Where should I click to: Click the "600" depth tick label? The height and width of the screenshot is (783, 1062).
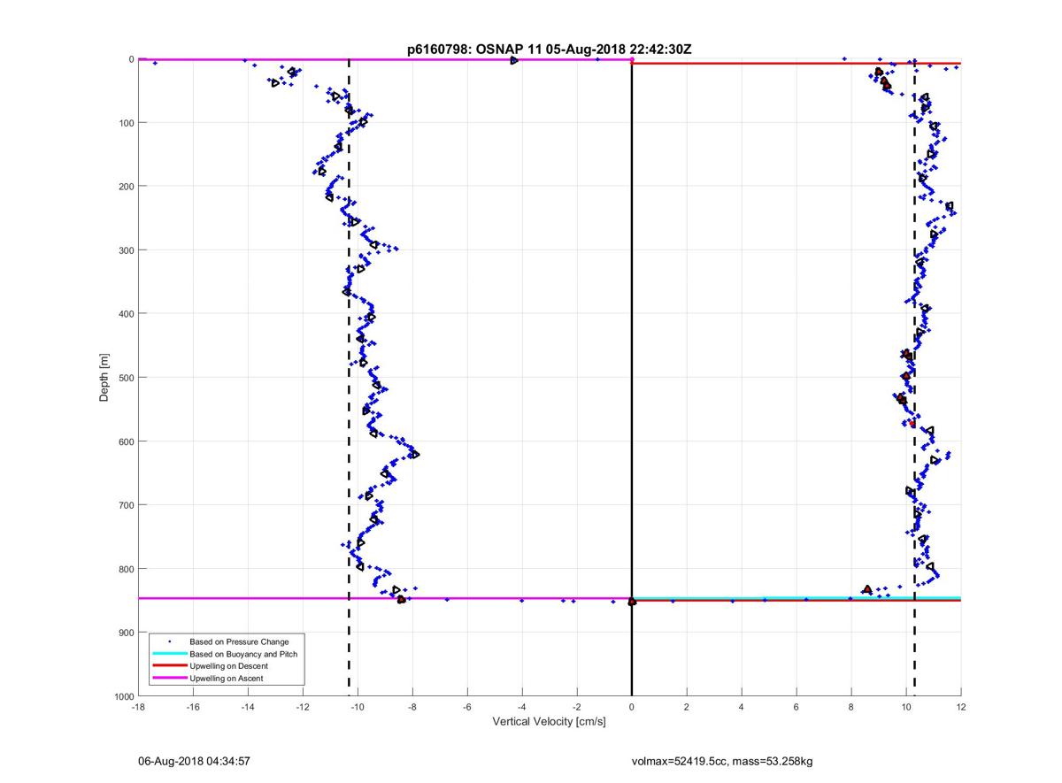126,441
